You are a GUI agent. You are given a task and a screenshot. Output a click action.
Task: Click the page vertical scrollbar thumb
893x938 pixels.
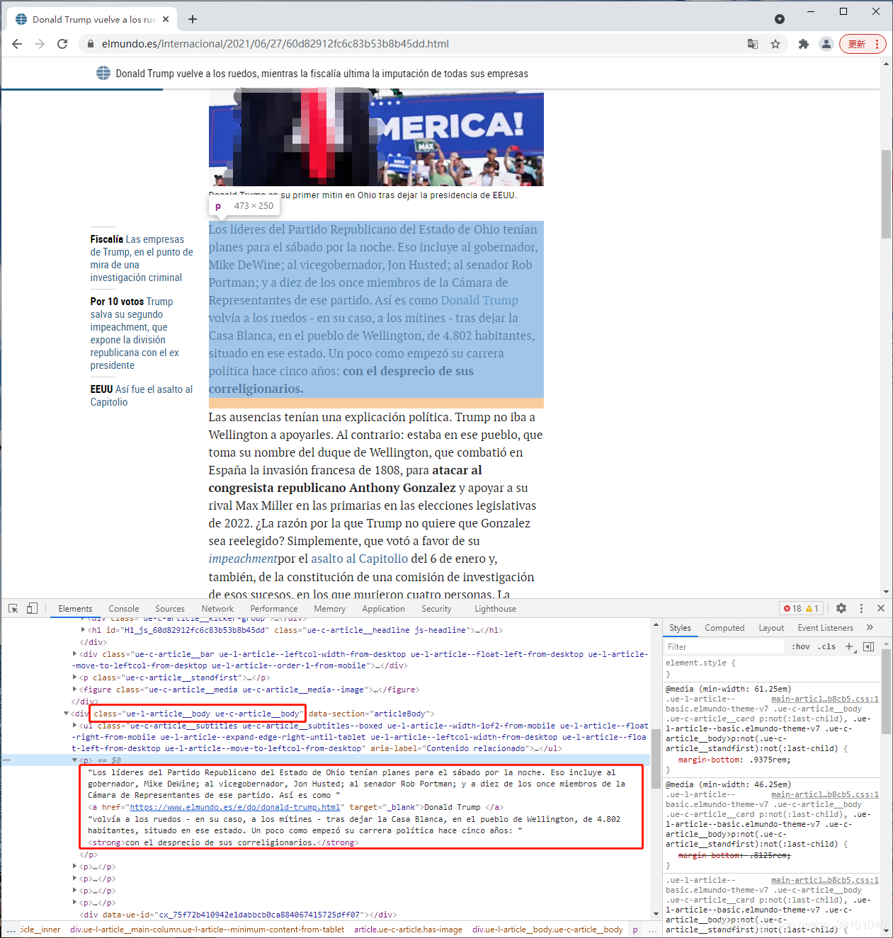pyautogui.click(x=886, y=194)
